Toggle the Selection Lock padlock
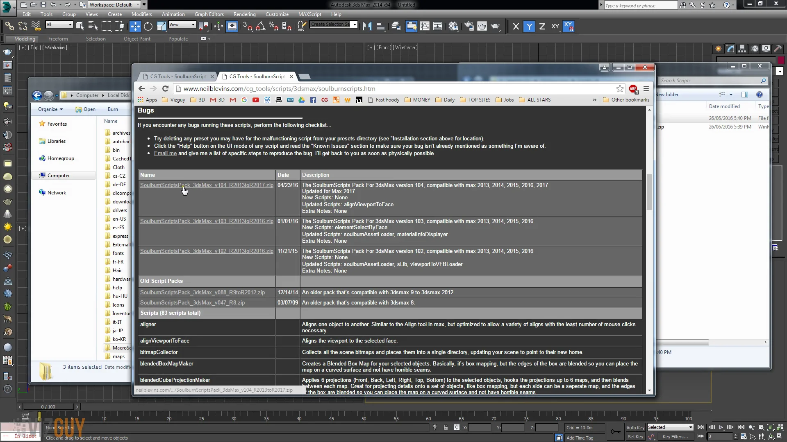This screenshot has height=442, width=787. click(x=446, y=427)
